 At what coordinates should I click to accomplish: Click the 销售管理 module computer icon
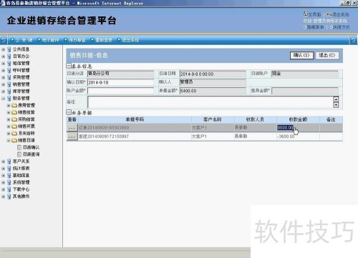tap(9, 84)
